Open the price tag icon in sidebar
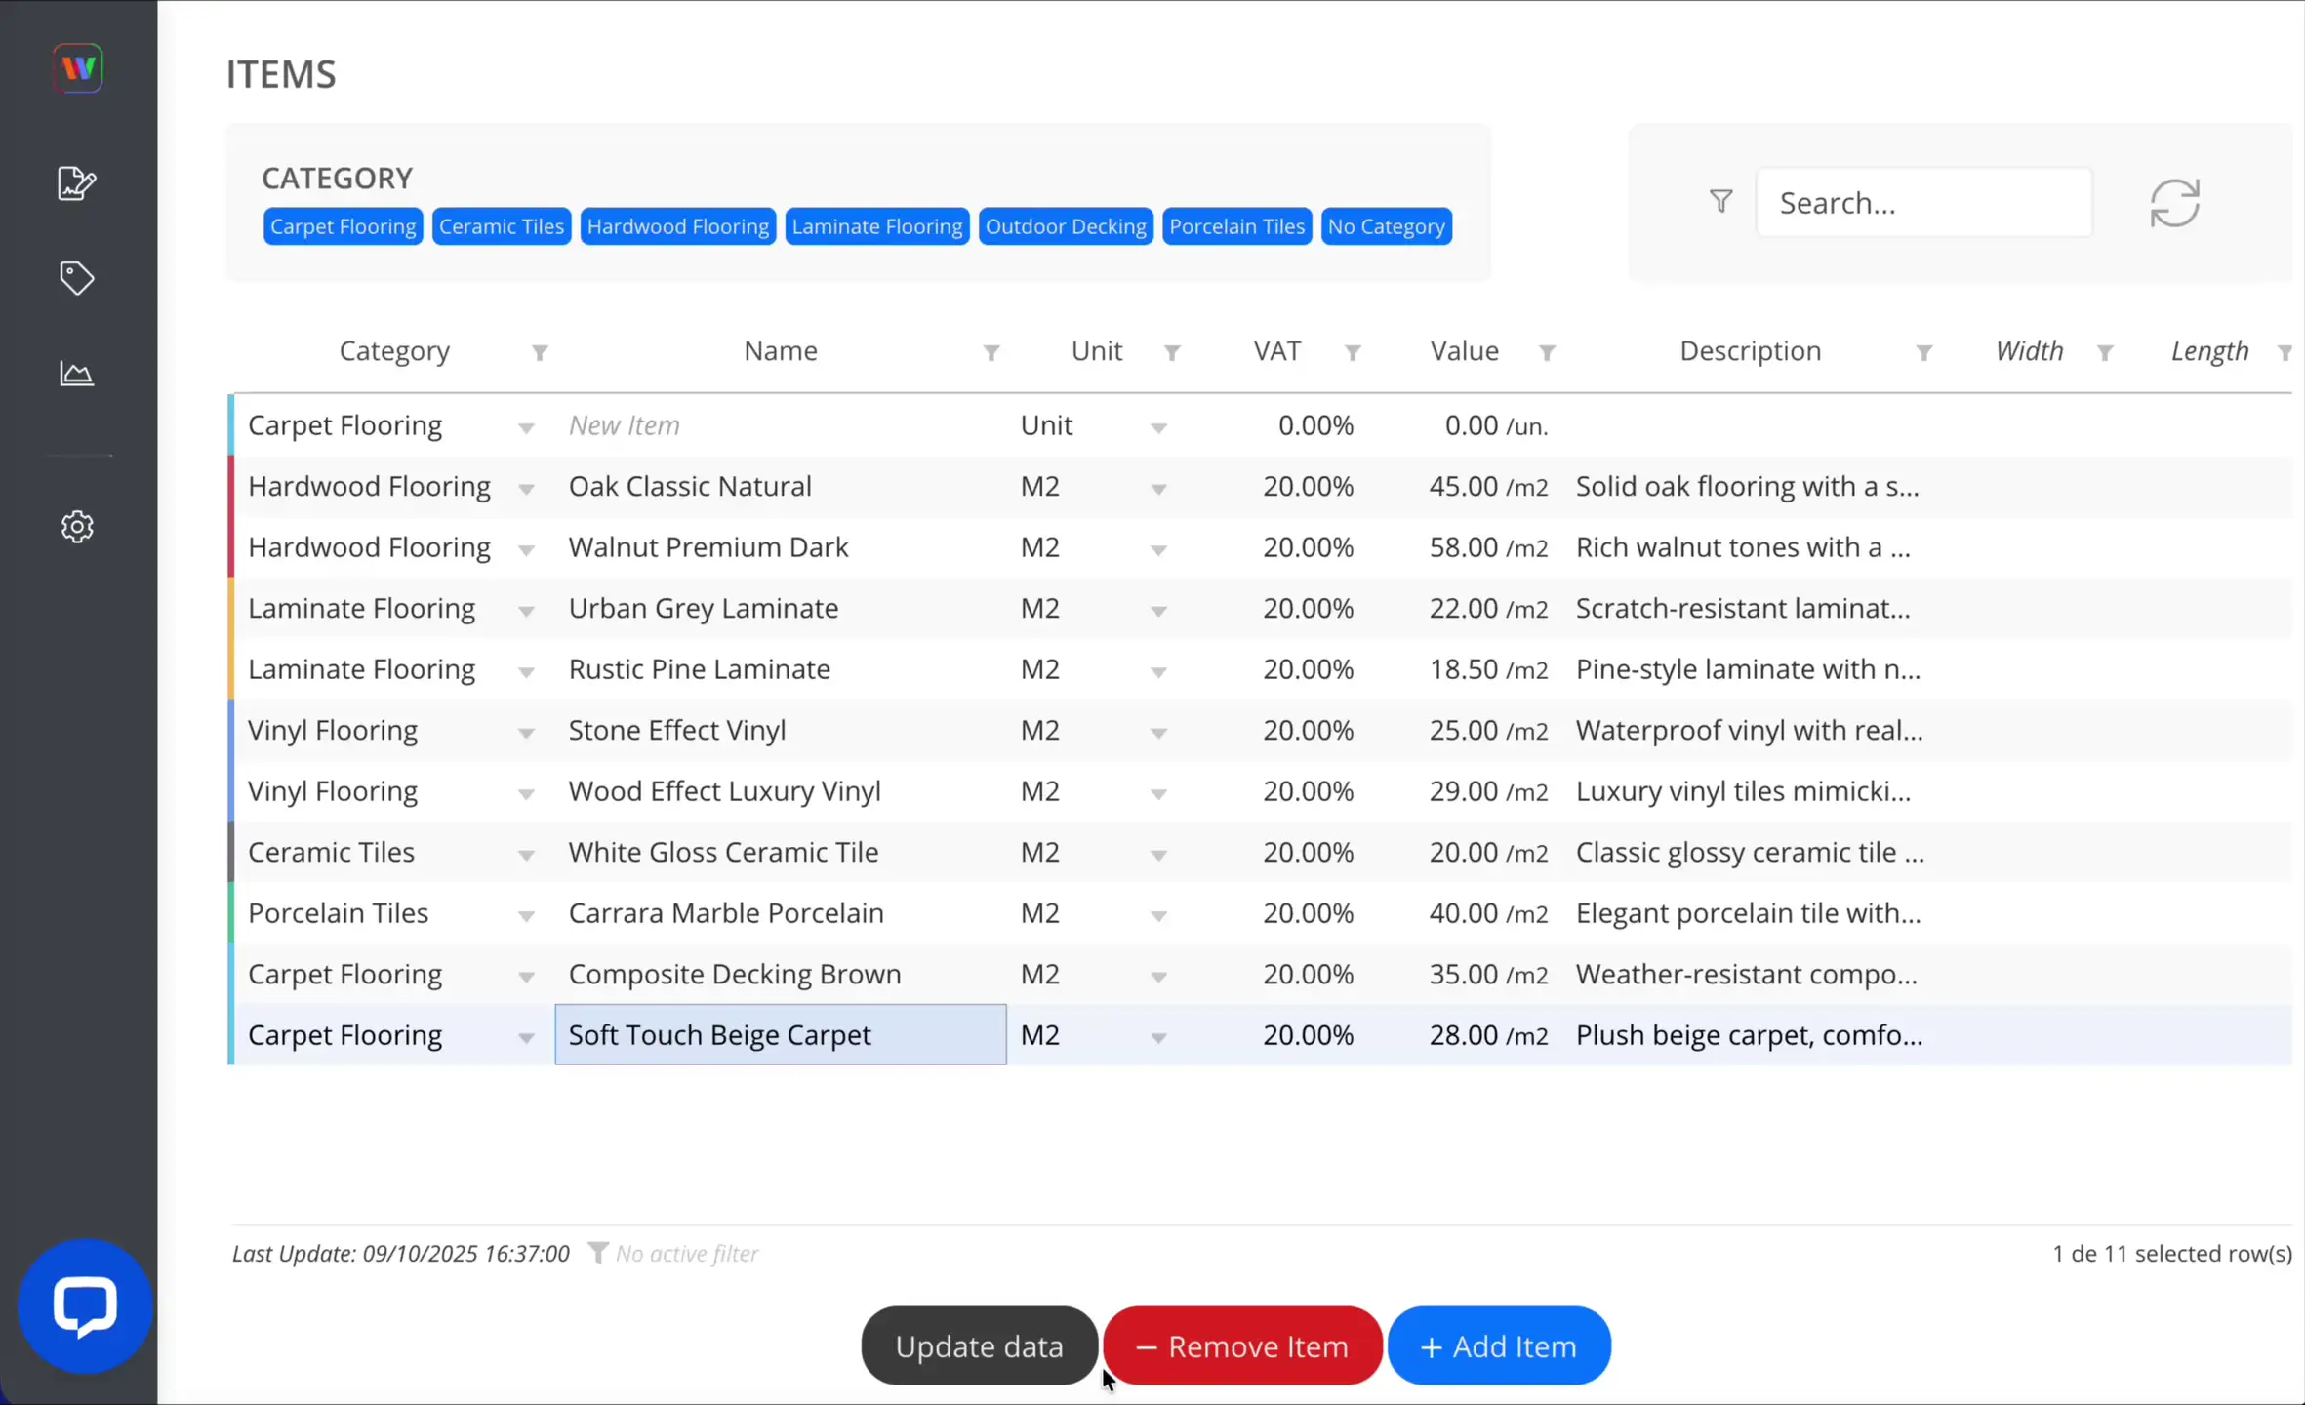Viewport: 2305px width, 1405px height. (76, 278)
